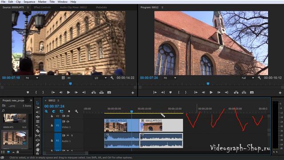The width and height of the screenshot is (284, 160).
Task: Toggle V2 track output eye
Action: (68, 116)
